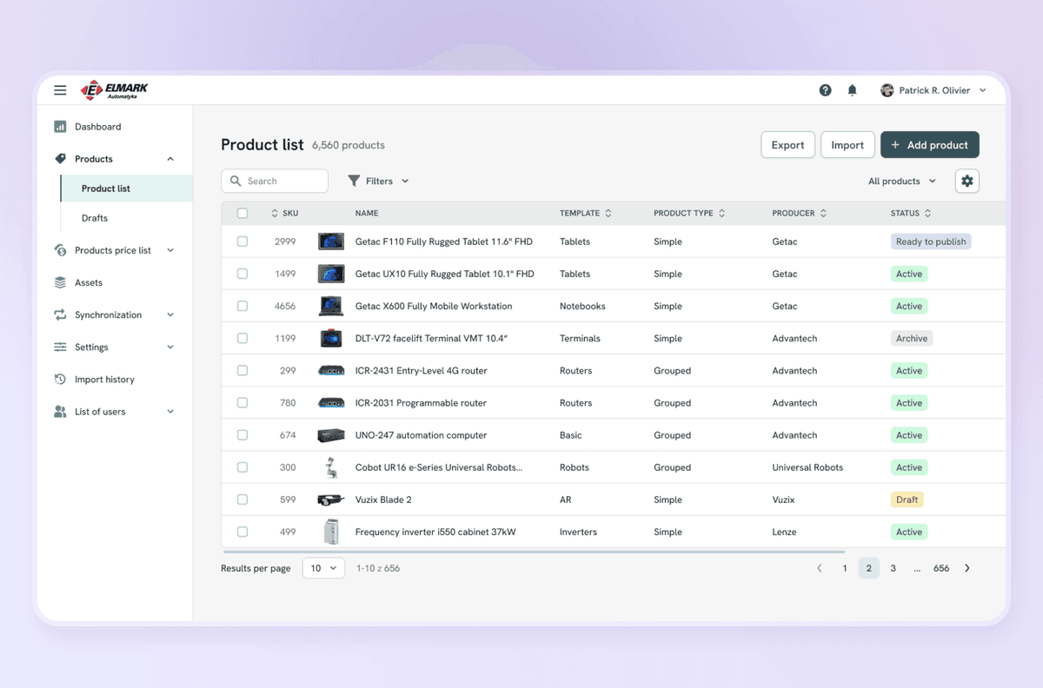Click Patrick R. Olivier's avatar picture
1043x688 pixels.
click(x=887, y=90)
